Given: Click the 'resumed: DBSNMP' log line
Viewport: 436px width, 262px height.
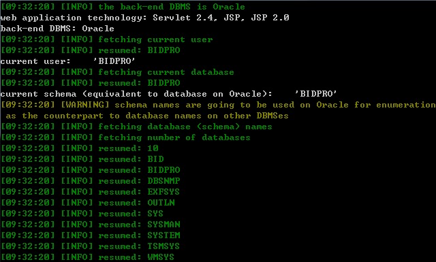Looking at the screenshot, I should click(90, 181).
